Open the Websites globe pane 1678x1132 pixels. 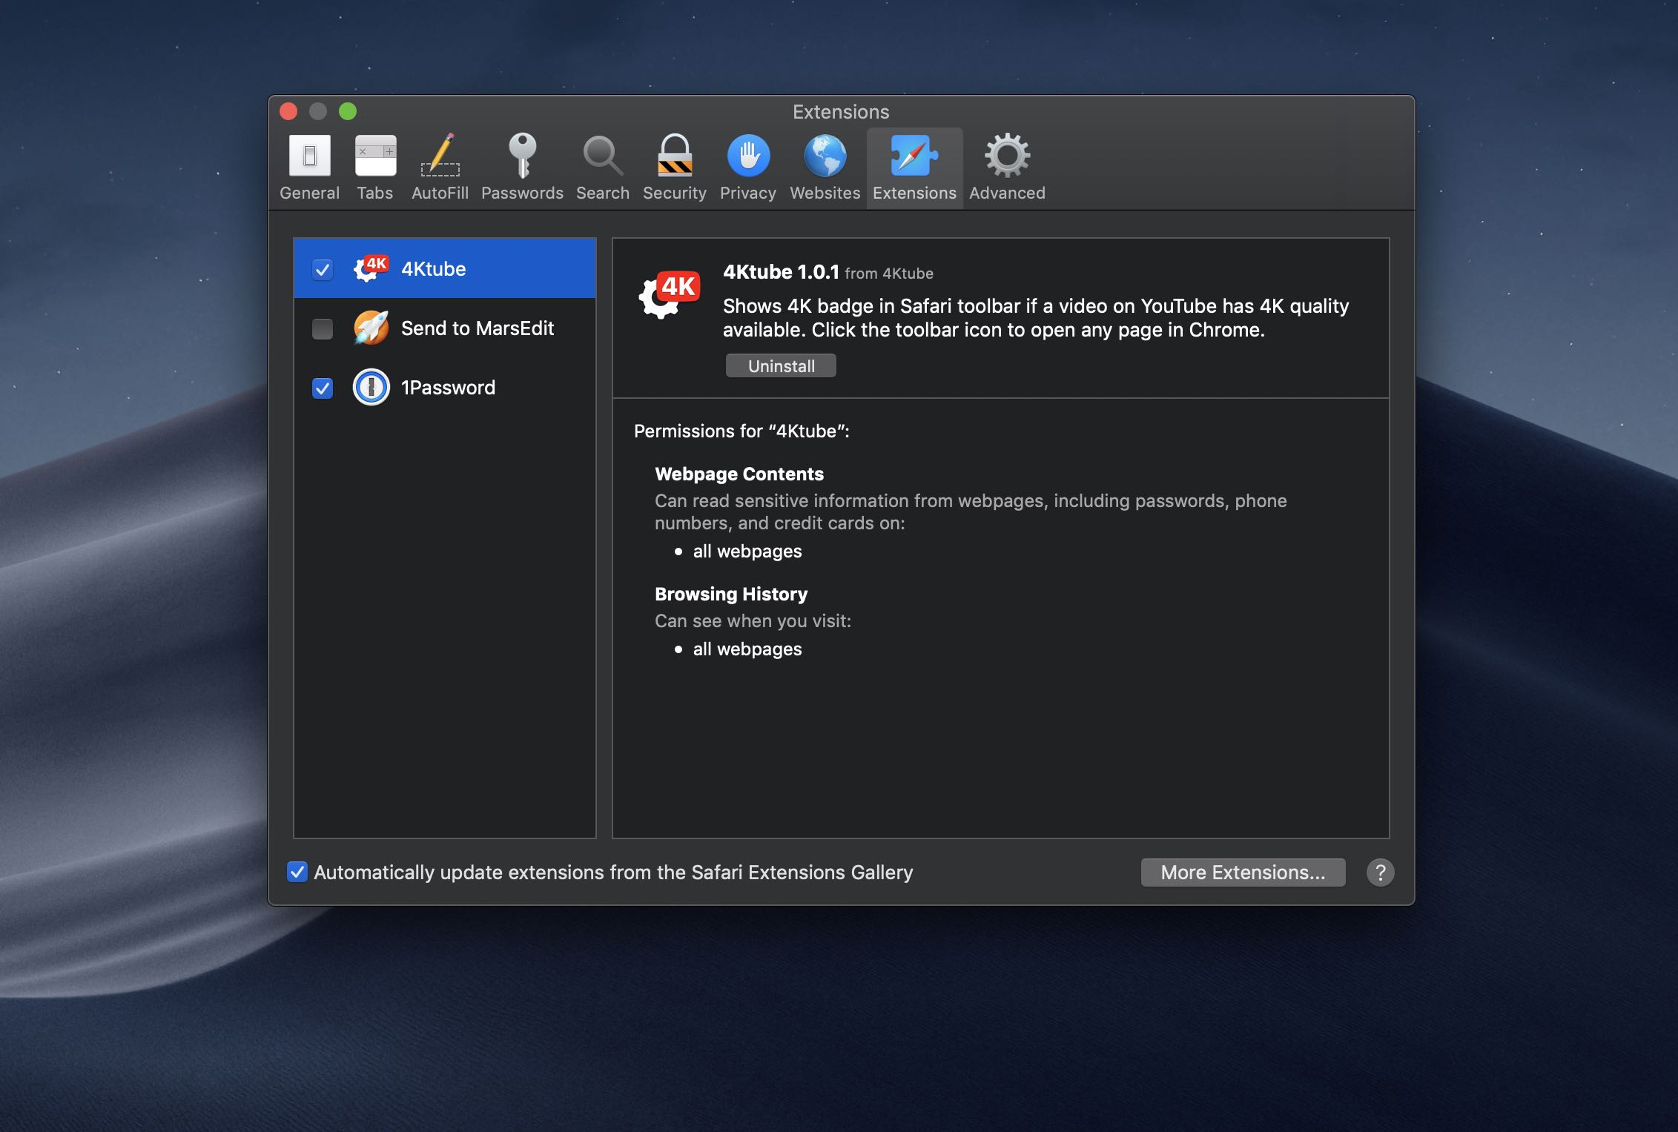coord(825,156)
